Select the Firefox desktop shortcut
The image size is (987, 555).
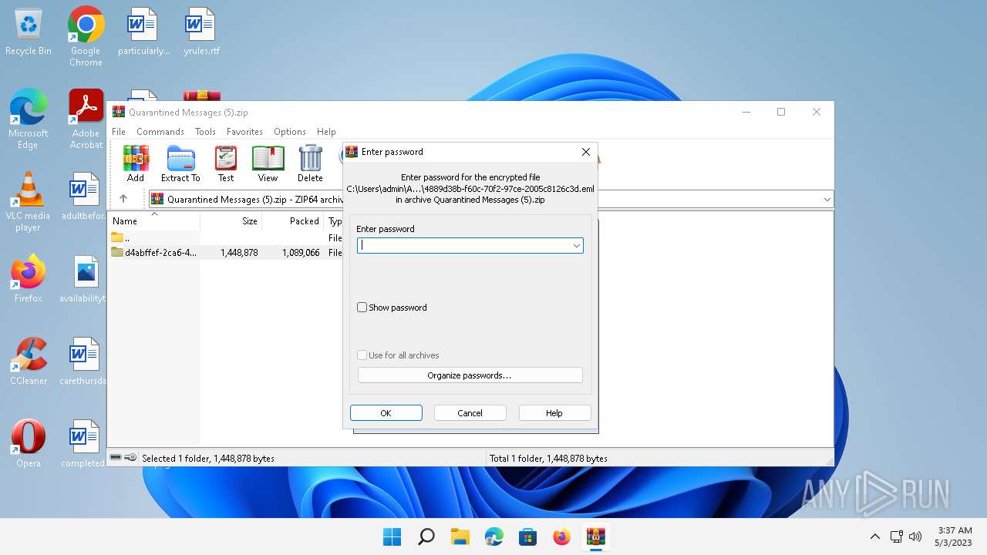29,279
